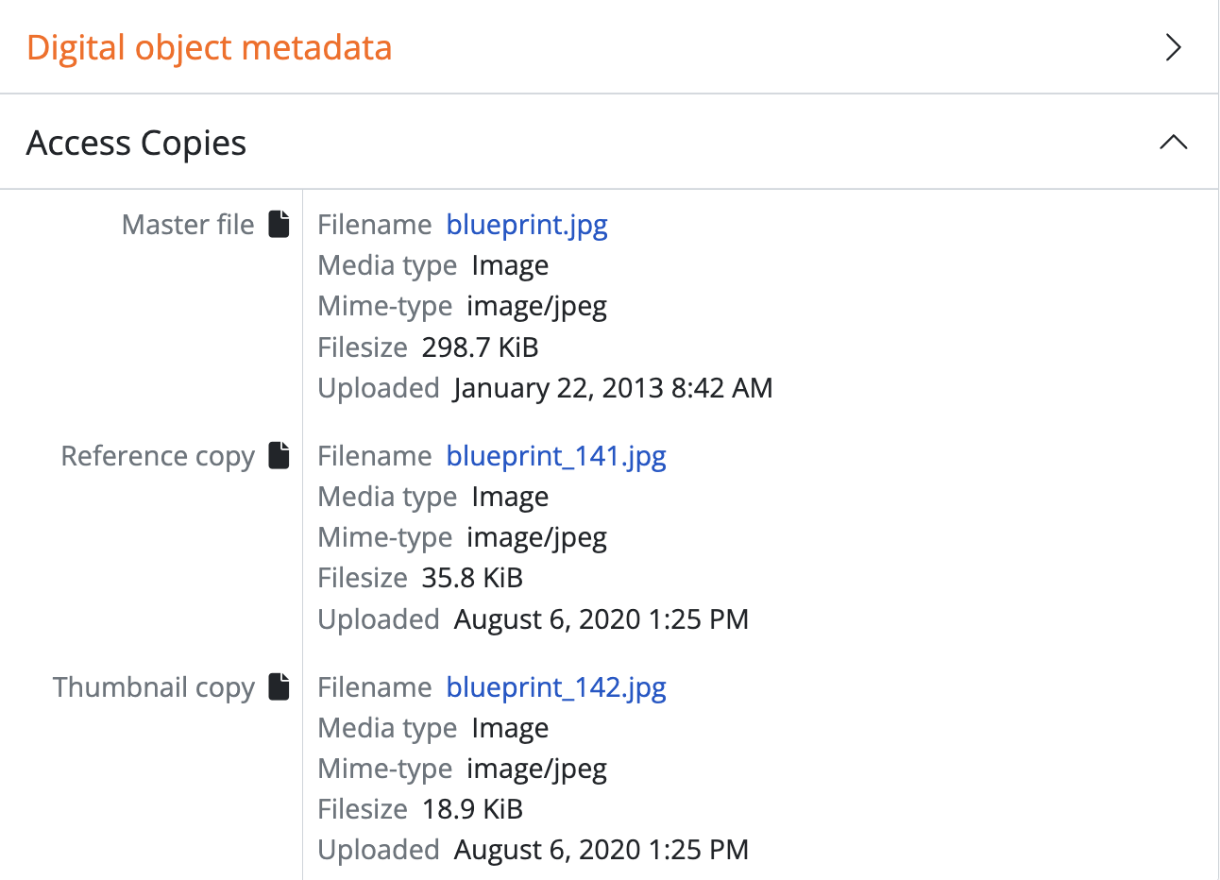This screenshot has width=1220, height=880.
Task: Click the 298.7 KiB filesize value
Action: pyautogui.click(x=480, y=347)
